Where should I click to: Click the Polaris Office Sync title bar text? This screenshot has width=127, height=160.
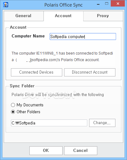tap(63, 5)
